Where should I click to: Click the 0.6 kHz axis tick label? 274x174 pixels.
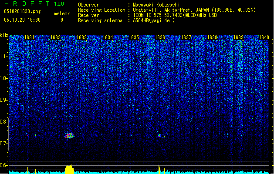tap(4, 165)
